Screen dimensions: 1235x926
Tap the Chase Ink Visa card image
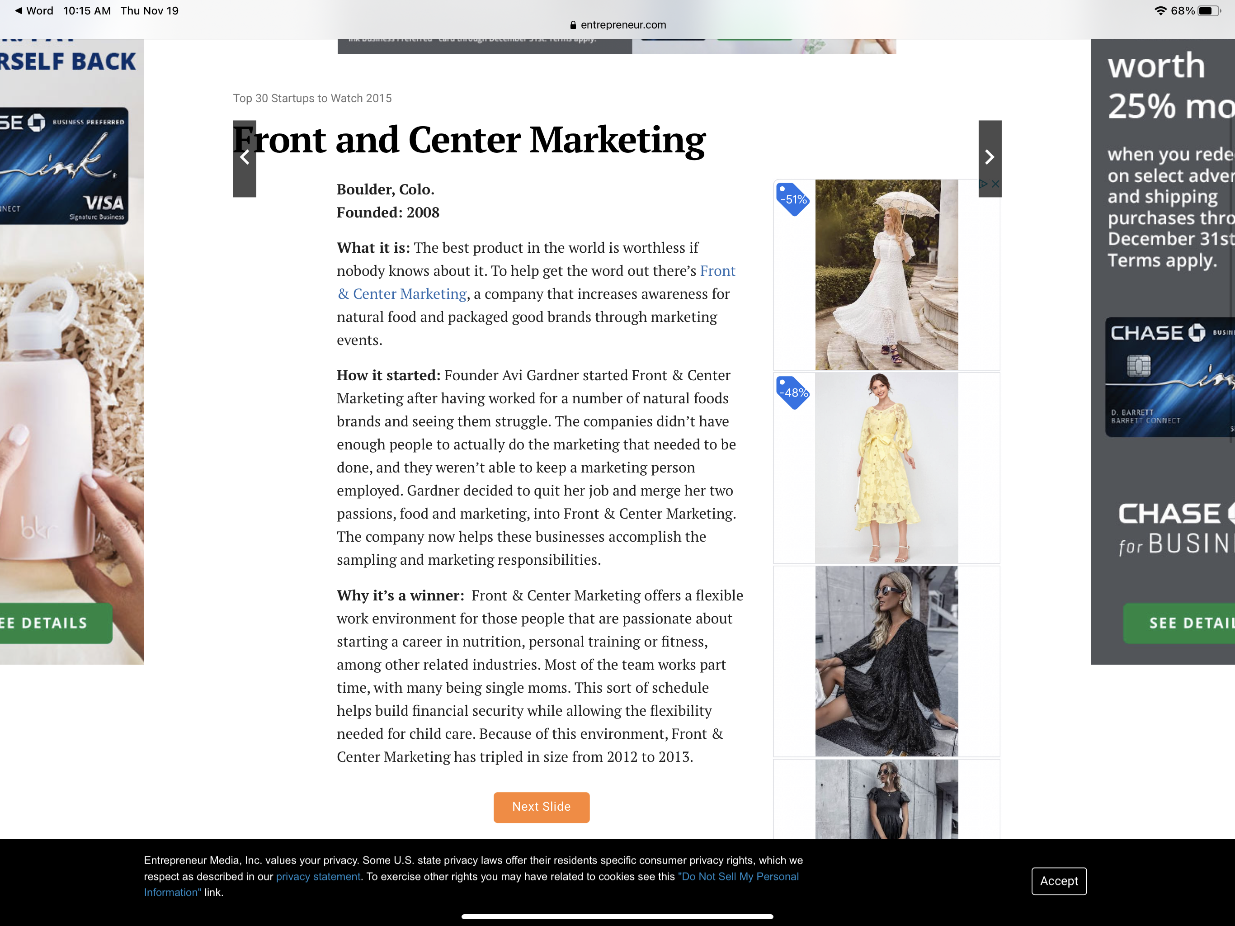pyautogui.click(x=64, y=166)
